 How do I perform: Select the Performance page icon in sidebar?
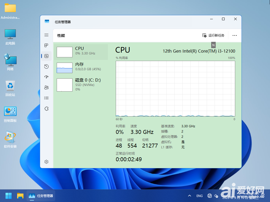pos(46,56)
